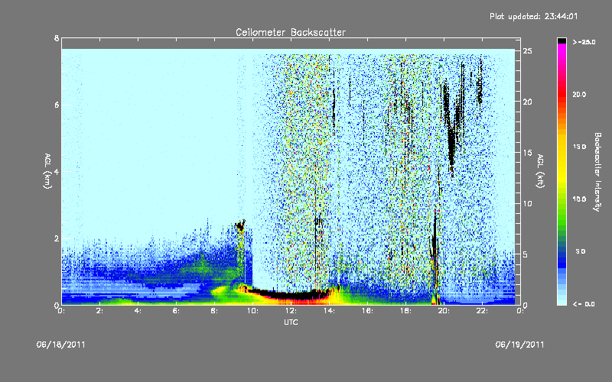Click the colorbar minimum label '<= 0.0'
612x382 pixels.
[x=584, y=304]
